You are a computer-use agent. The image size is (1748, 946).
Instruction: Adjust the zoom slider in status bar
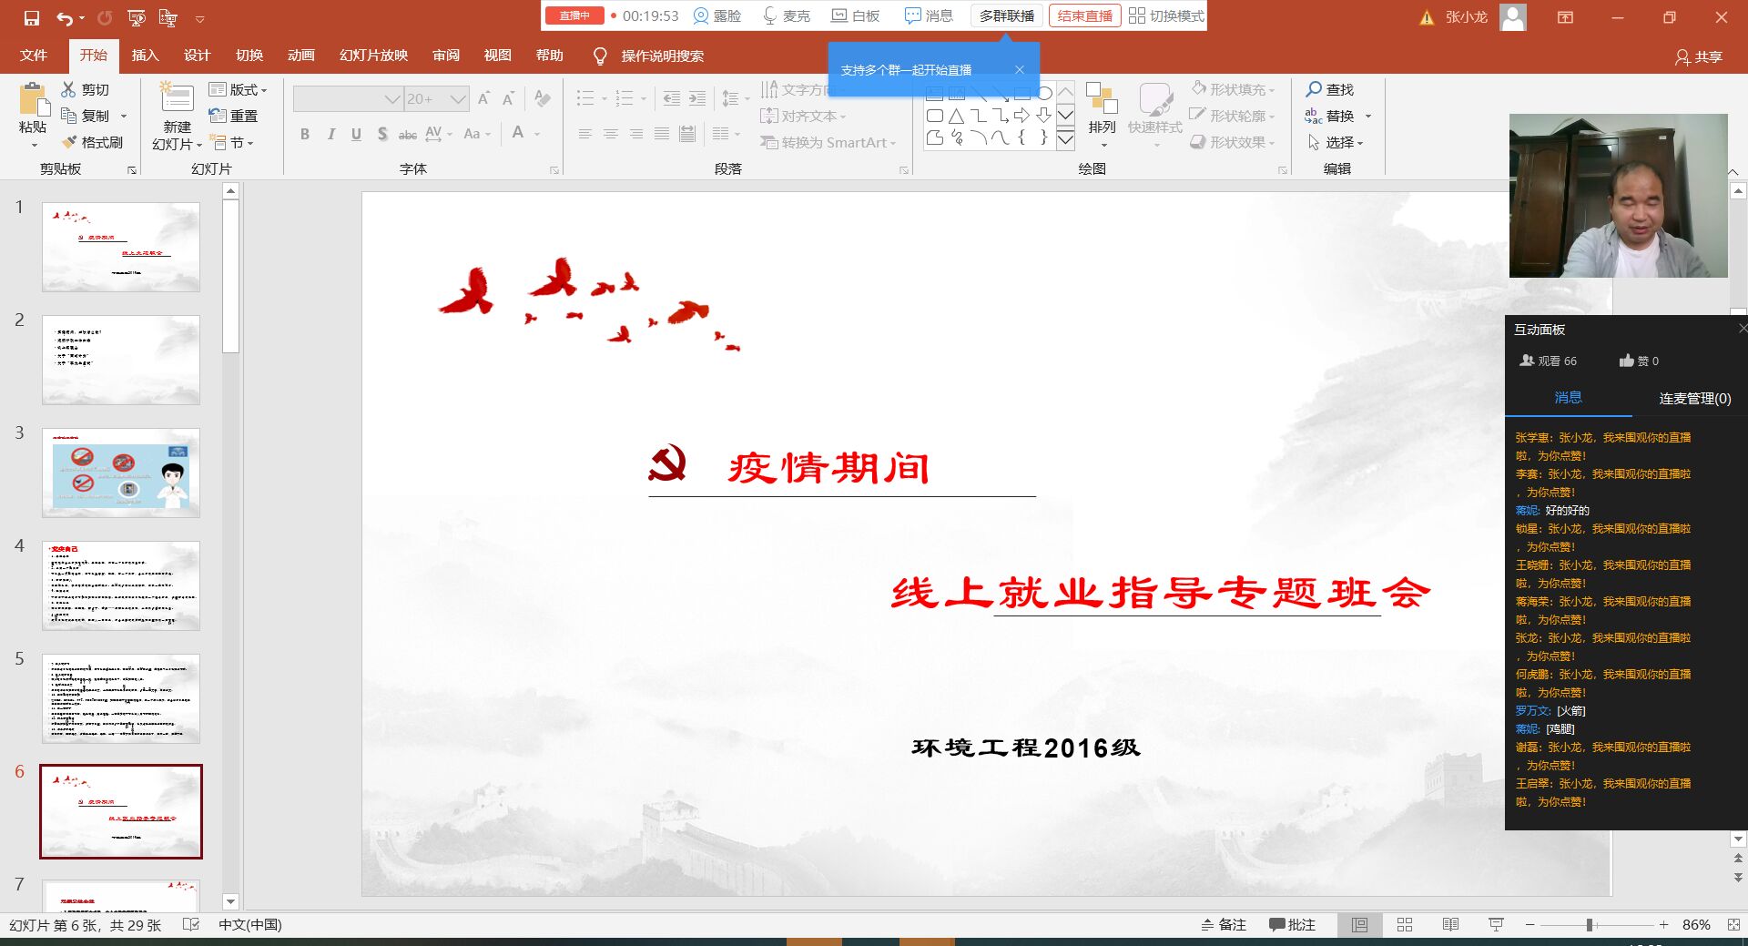(x=1590, y=924)
